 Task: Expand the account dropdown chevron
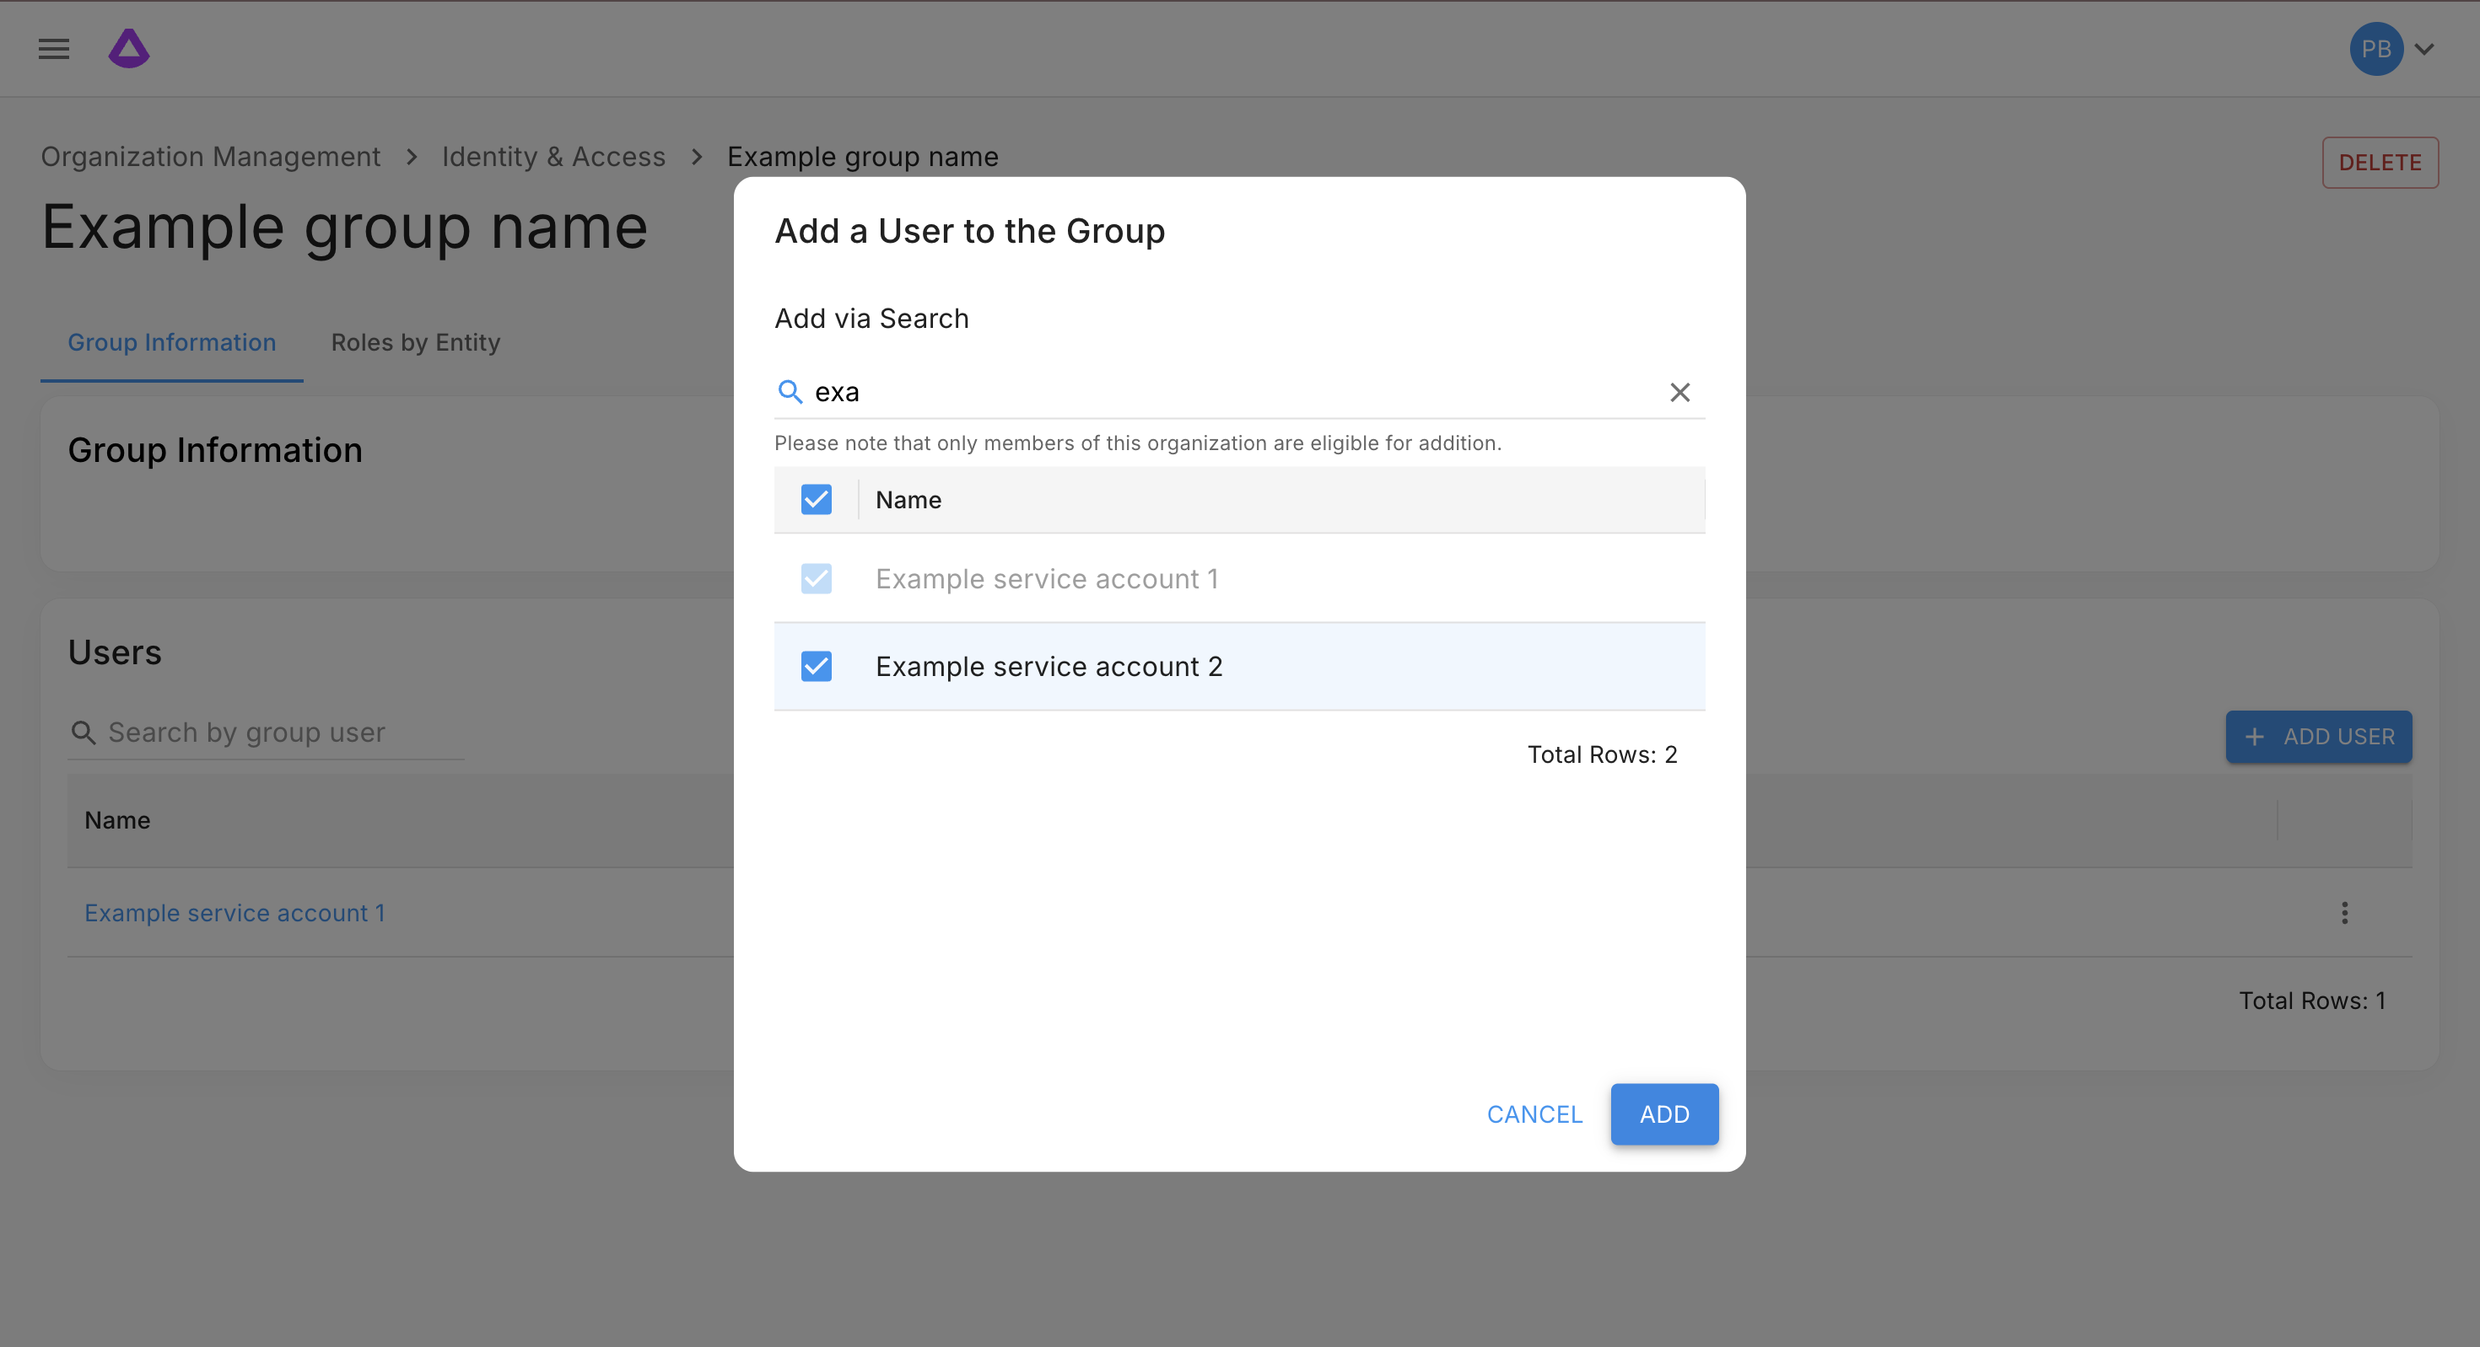pyautogui.click(x=2424, y=48)
